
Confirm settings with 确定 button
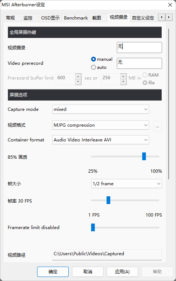pyautogui.click(x=53, y=272)
